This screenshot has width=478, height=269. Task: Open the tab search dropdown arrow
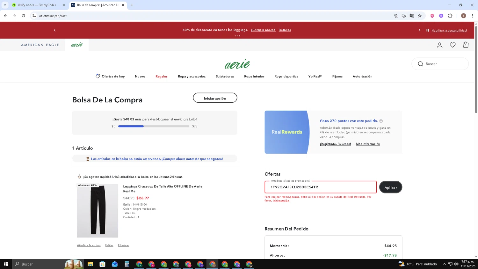5,5
